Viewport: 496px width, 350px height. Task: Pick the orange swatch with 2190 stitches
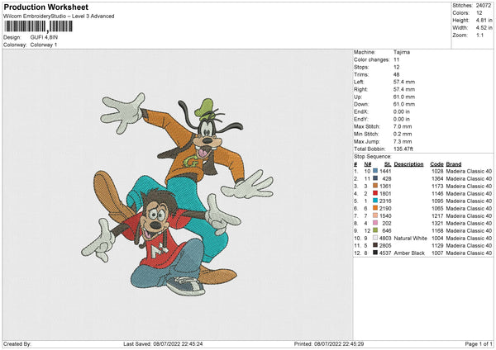[375, 208]
